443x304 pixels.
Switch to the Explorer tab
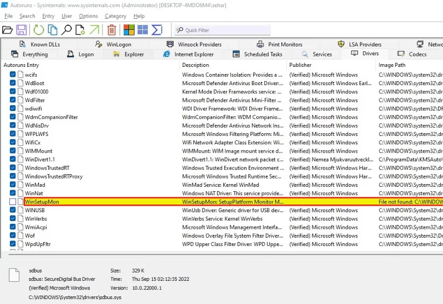tap(128, 54)
